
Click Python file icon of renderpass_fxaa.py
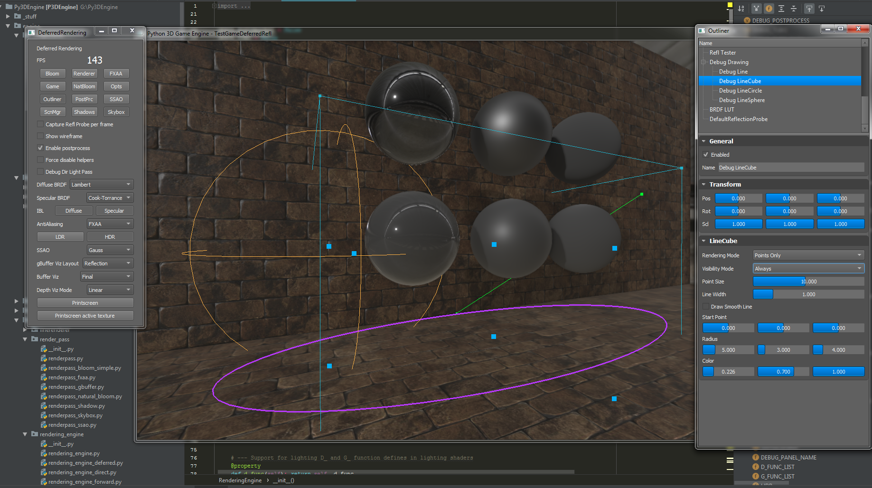(44, 377)
